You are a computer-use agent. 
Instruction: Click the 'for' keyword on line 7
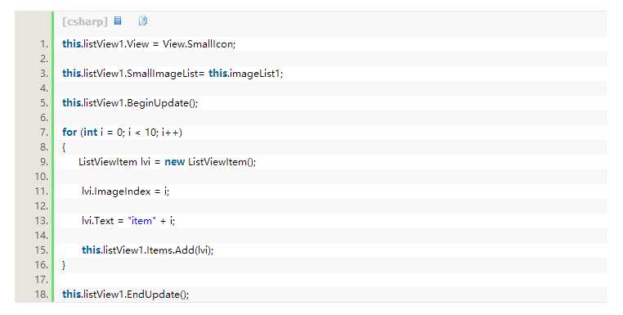coord(69,132)
